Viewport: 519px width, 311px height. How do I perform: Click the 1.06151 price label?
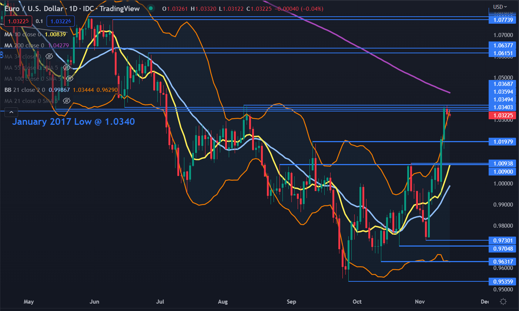pyautogui.click(x=502, y=53)
